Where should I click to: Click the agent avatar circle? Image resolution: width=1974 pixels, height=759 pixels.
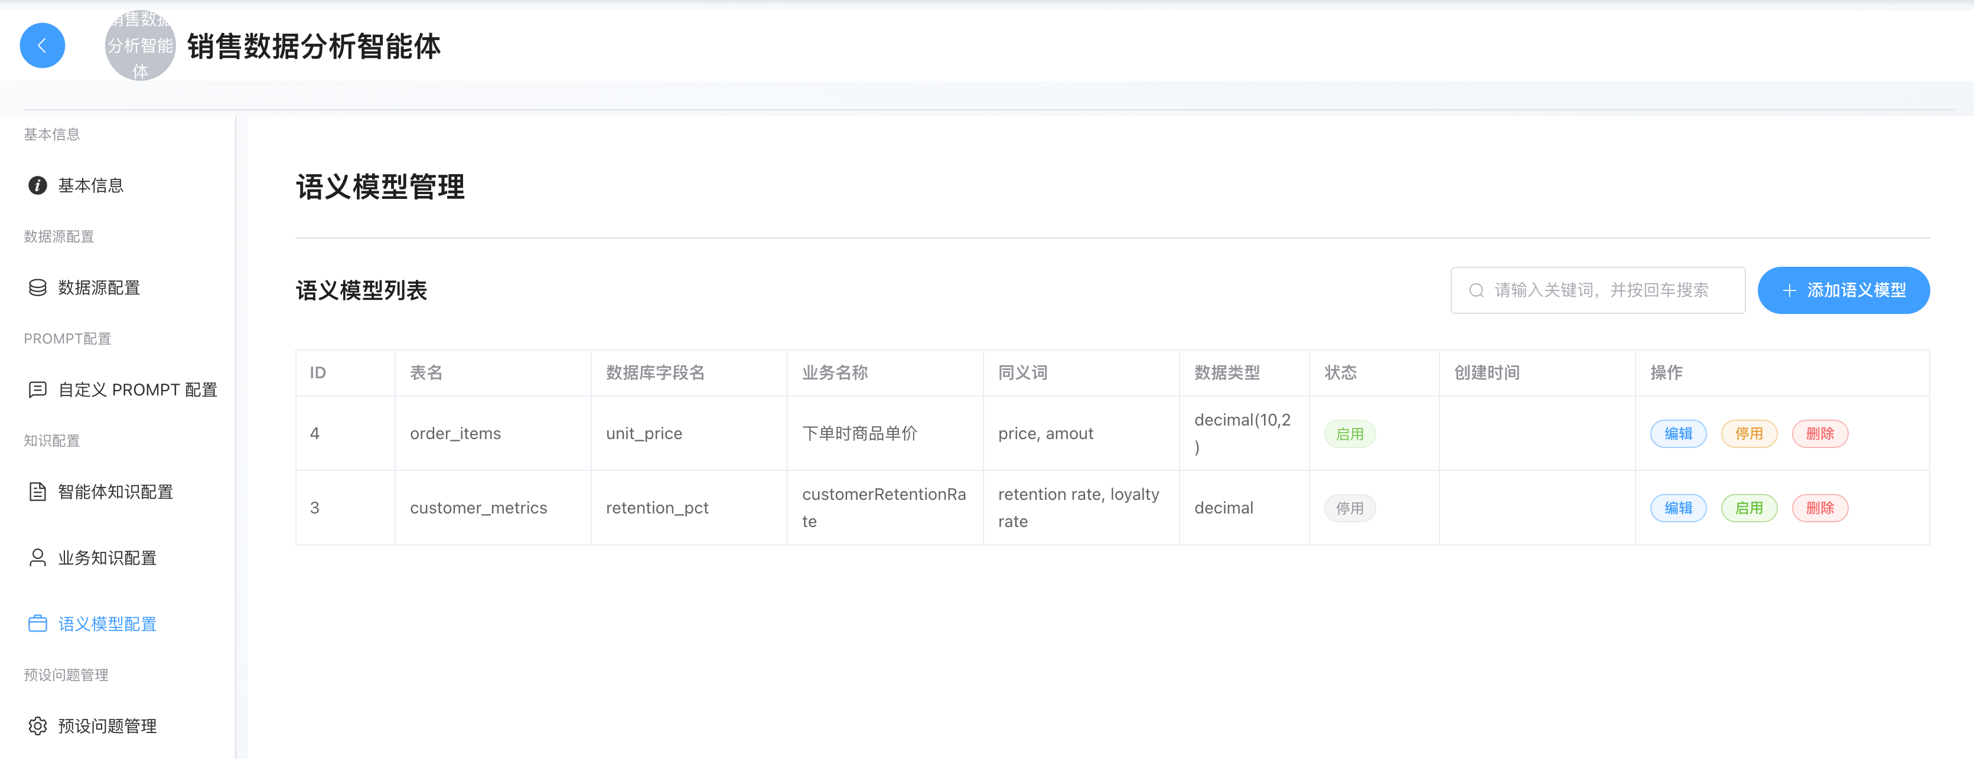click(x=139, y=46)
